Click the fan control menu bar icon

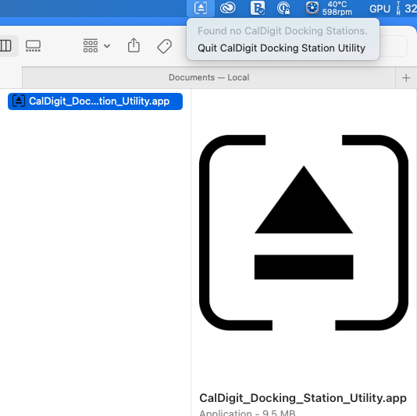click(312, 8)
